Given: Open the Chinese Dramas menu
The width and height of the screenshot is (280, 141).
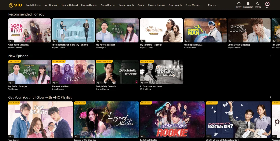Looking at the screenshot, I should pyautogui.click(x=156, y=5).
